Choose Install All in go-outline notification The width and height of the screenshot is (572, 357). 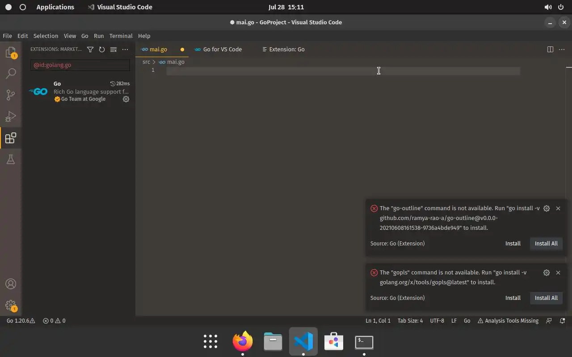pyautogui.click(x=546, y=244)
